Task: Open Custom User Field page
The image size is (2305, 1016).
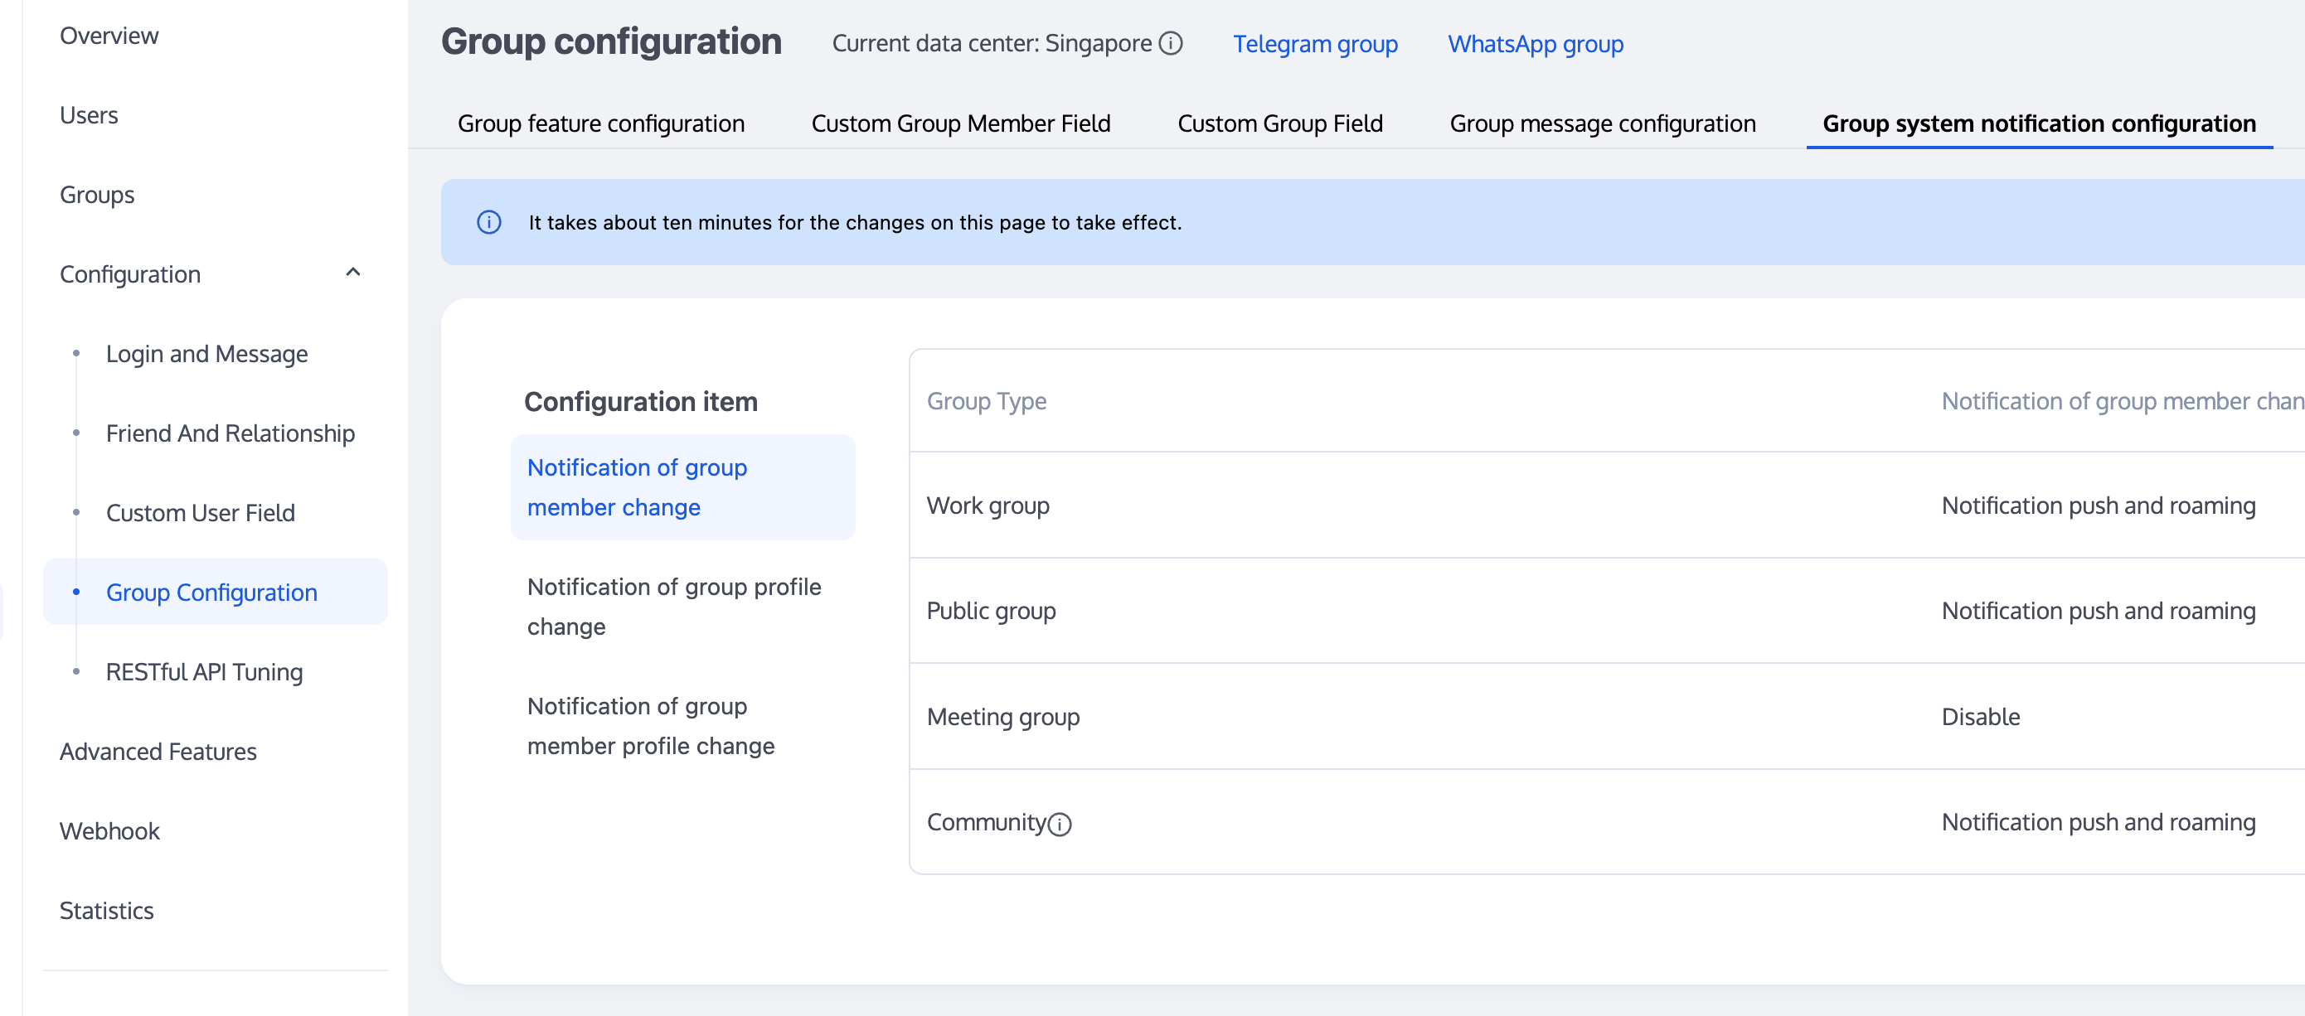Action: 201,512
